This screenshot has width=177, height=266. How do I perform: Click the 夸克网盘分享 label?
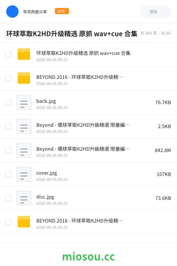(x=35, y=12)
